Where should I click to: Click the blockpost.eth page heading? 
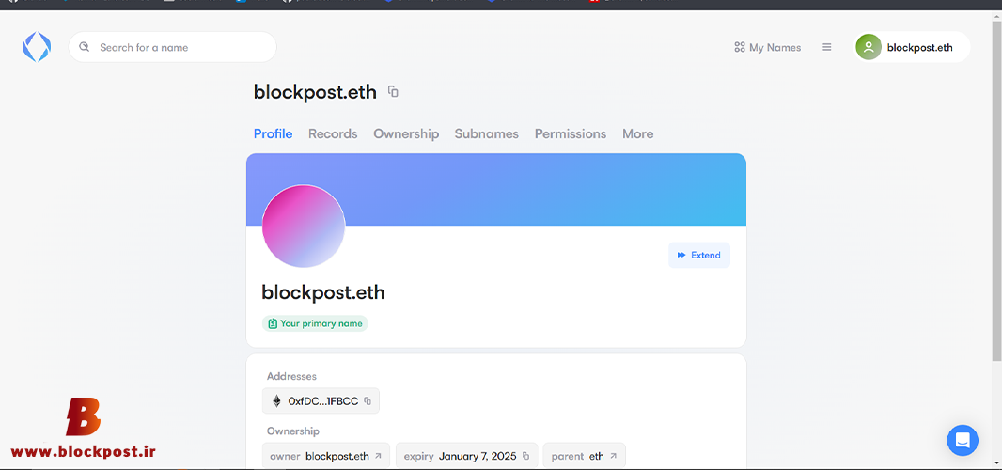tap(315, 92)
